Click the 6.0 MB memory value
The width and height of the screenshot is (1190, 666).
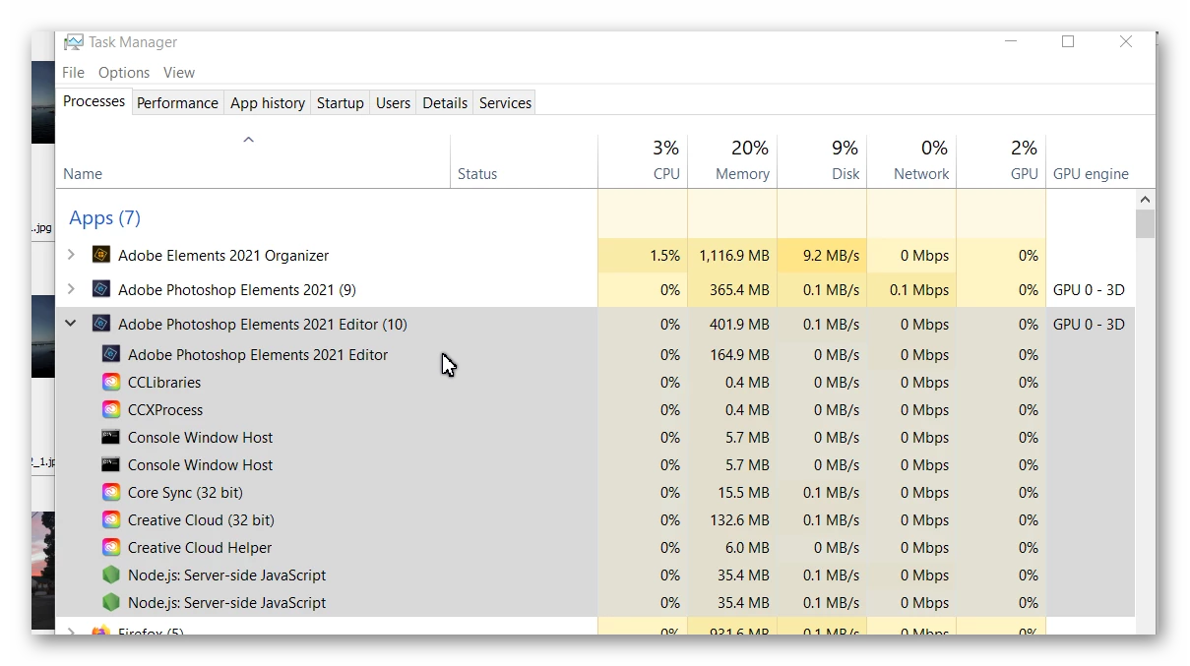747,547
